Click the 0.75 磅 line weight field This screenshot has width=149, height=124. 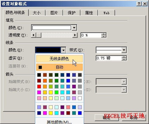click(109, 58)
